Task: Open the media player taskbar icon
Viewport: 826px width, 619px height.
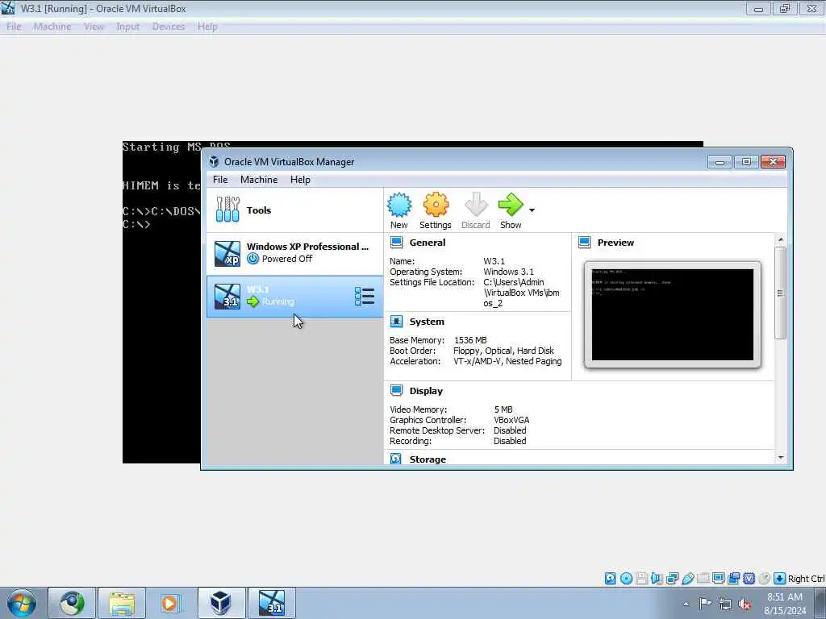Action: click(x=169, y=603)
